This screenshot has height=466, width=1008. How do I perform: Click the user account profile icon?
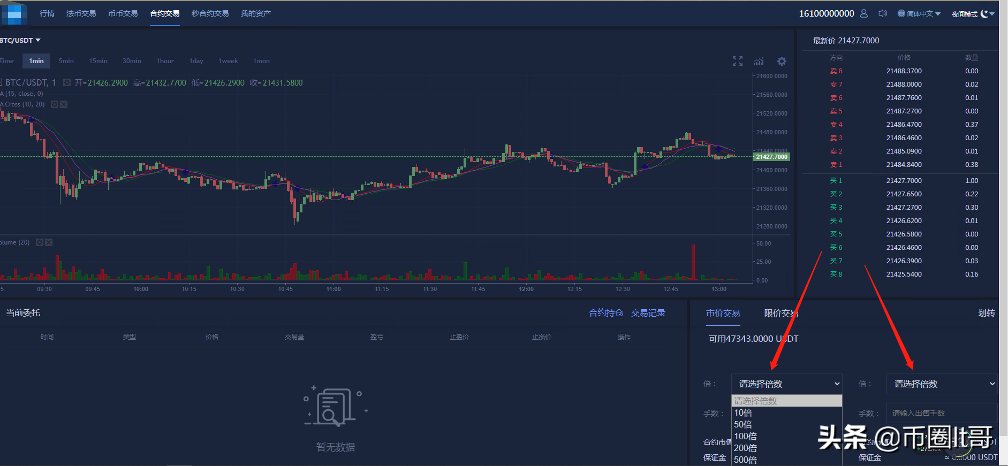tap(864, 13)
